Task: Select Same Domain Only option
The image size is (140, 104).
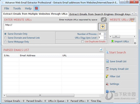Action: click(5, 34)
